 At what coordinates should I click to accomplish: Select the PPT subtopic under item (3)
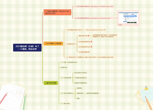click(80, 78)
